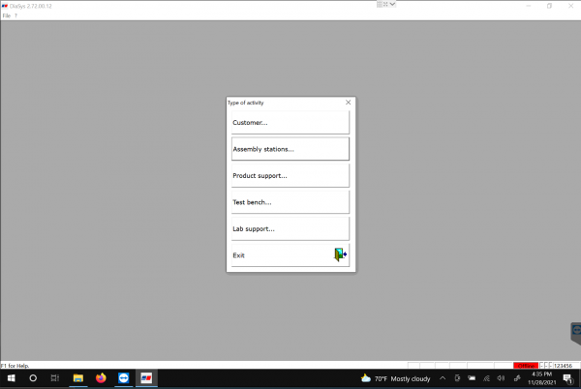This screenshot has width=581, height=389.
Task: Restore down the DiaSys window
Action: [x=549, y=6]
